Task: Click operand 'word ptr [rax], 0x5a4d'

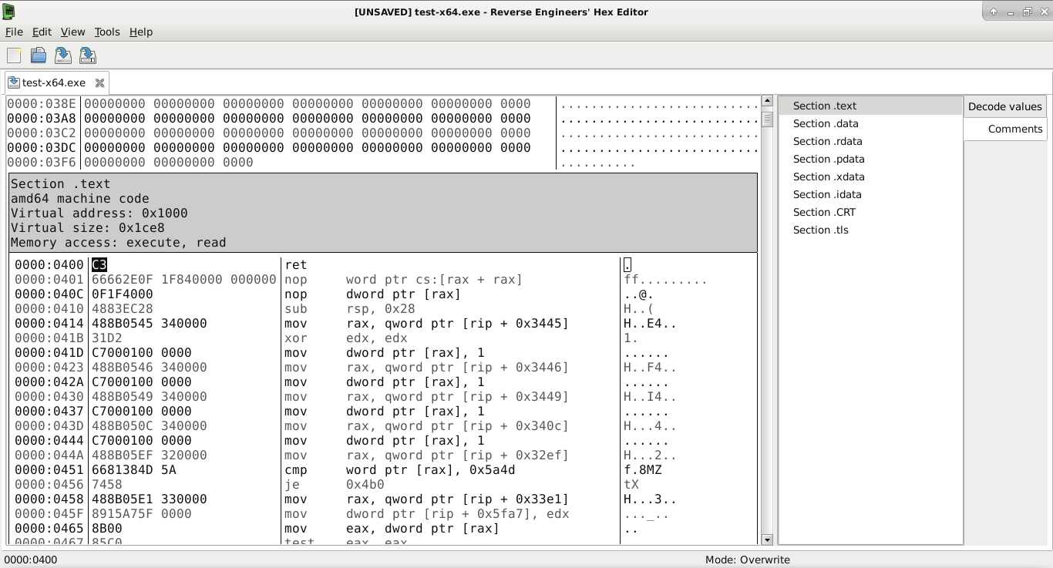Action: pyautogui.click(x=431, y=470)
